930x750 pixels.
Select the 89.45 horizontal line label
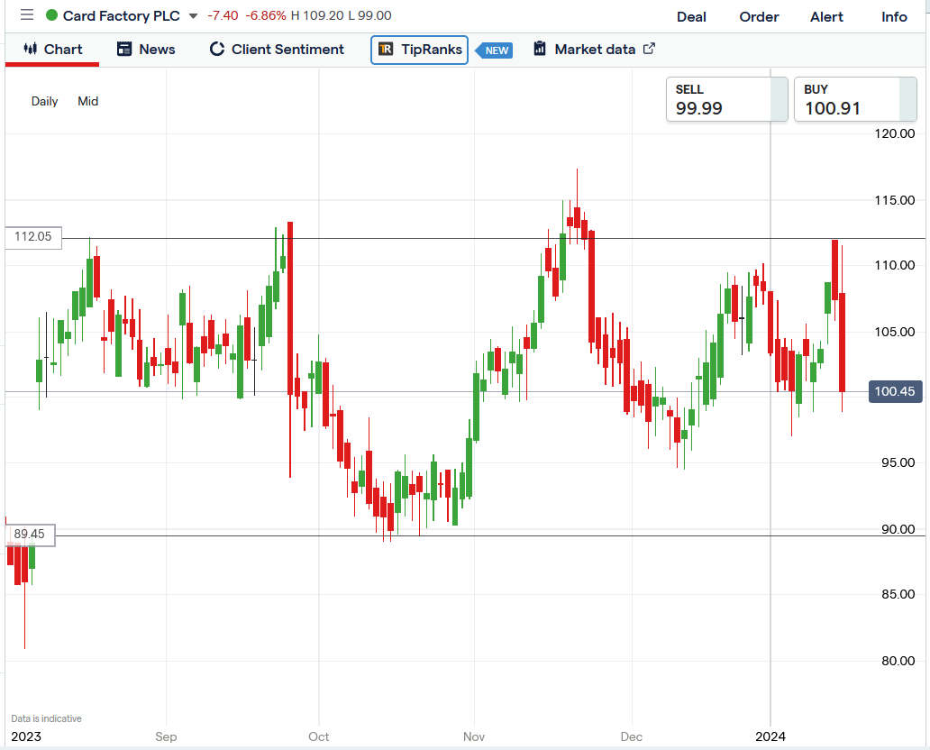point(30,535)
